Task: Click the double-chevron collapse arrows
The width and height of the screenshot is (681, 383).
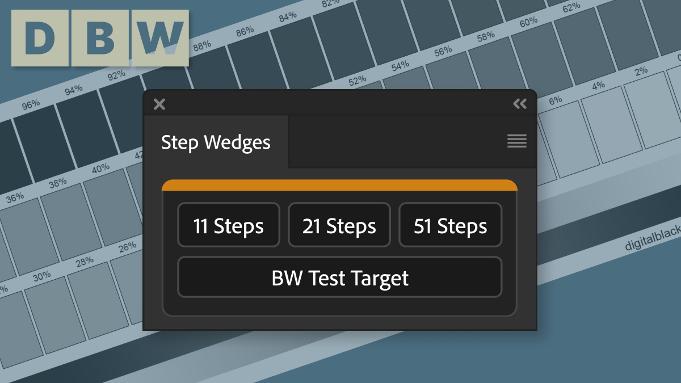Action: (x=520, y=104)
